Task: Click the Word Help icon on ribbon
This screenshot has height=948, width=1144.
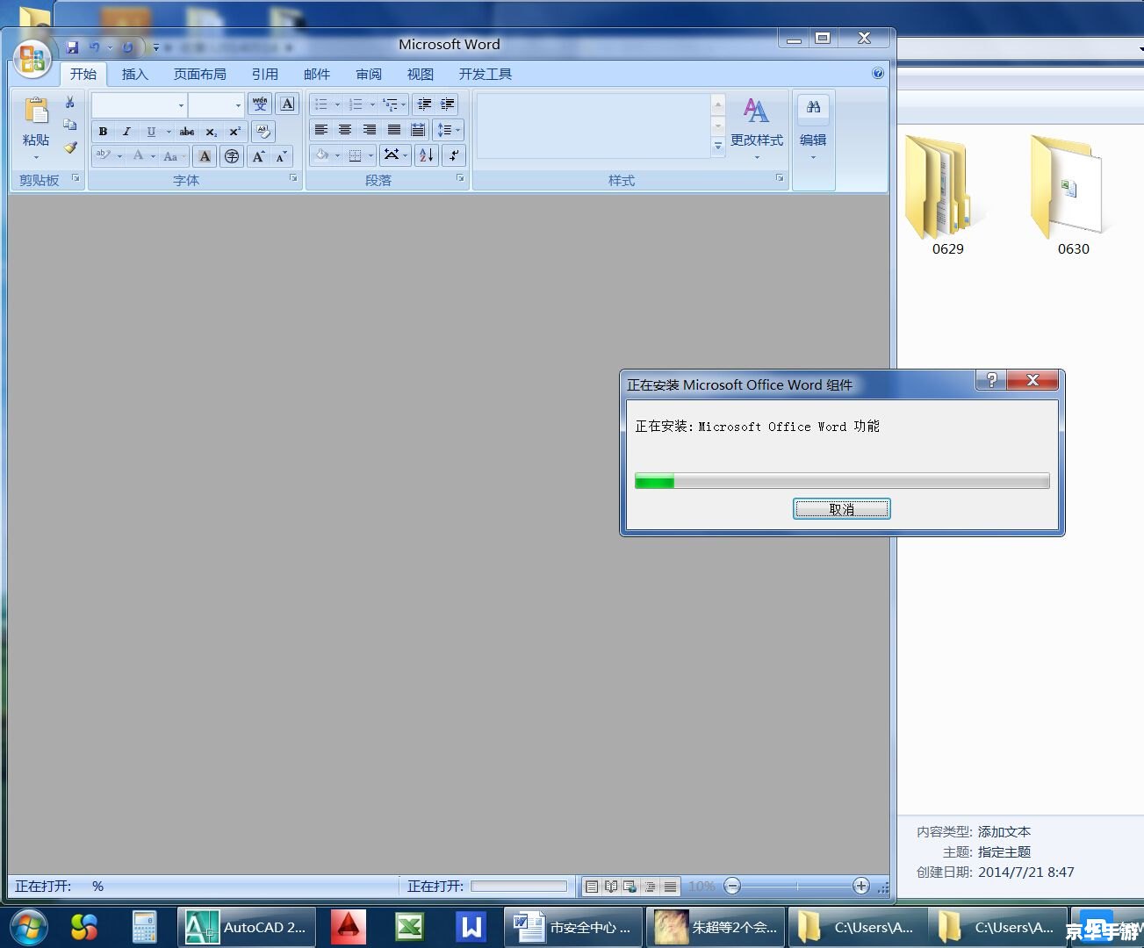Action: 878,74
